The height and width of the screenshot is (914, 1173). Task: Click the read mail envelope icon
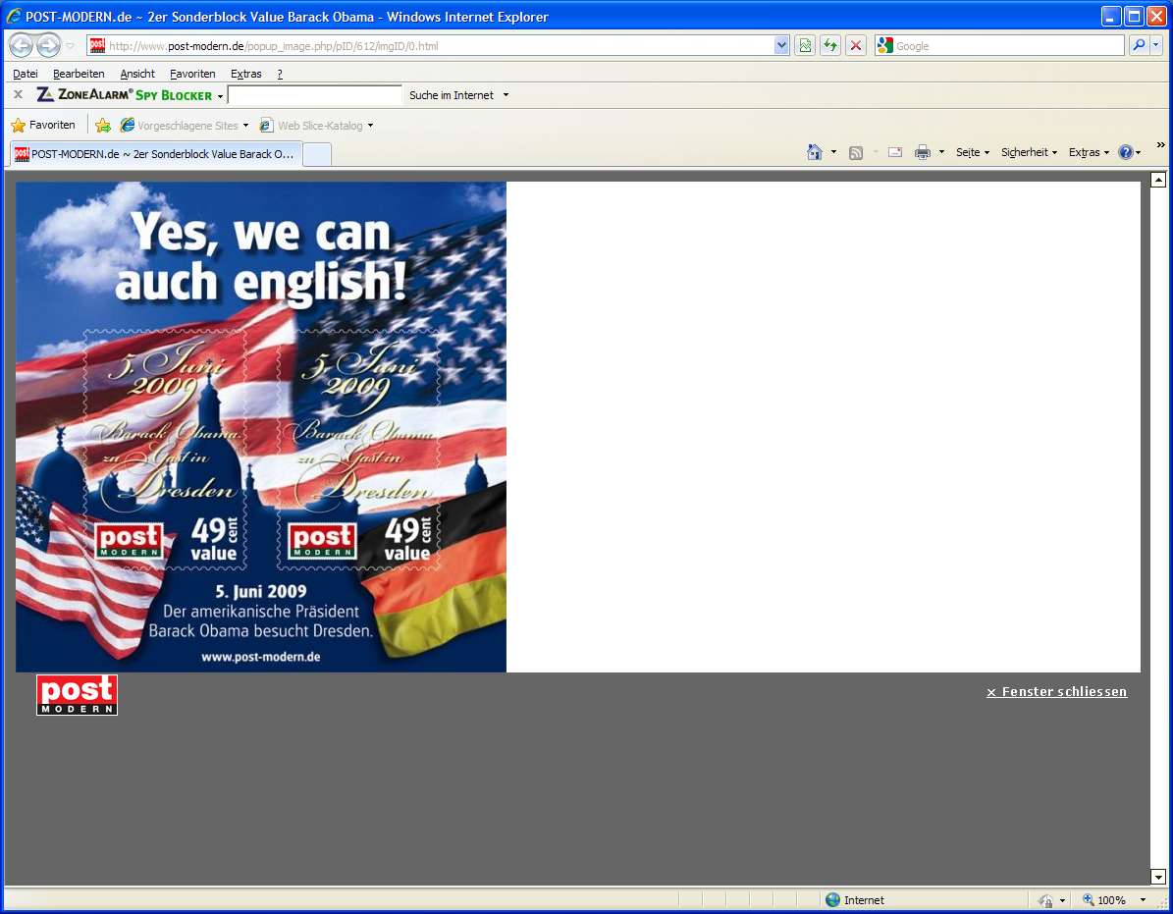point(894,152)
